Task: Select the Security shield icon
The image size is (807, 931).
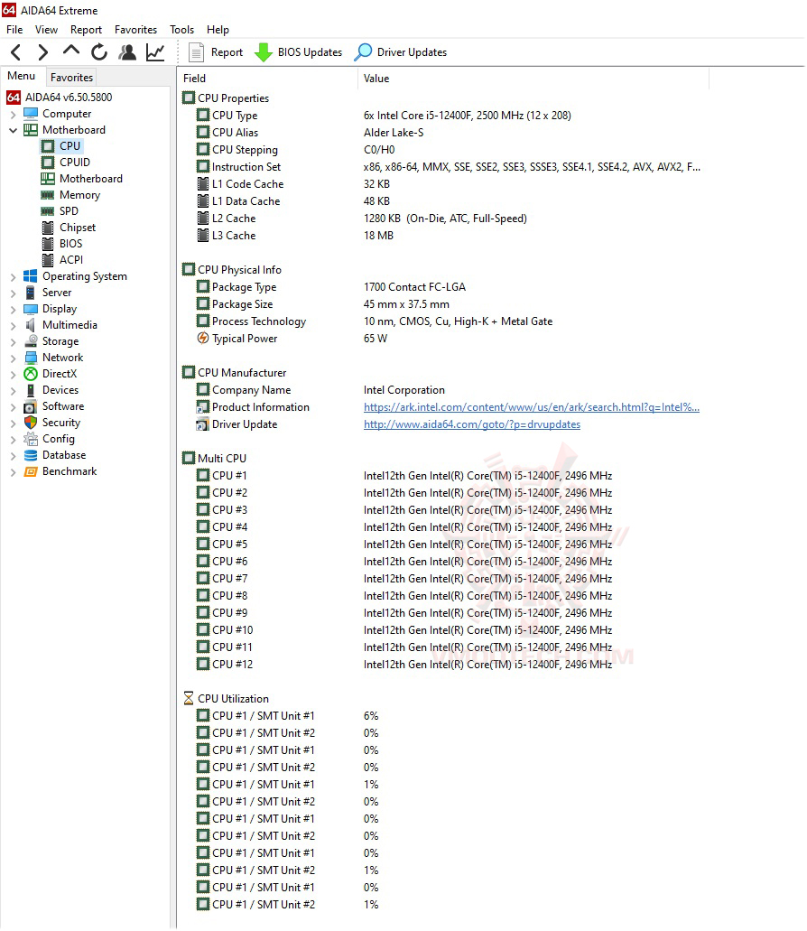Action: tap(31, 423)
